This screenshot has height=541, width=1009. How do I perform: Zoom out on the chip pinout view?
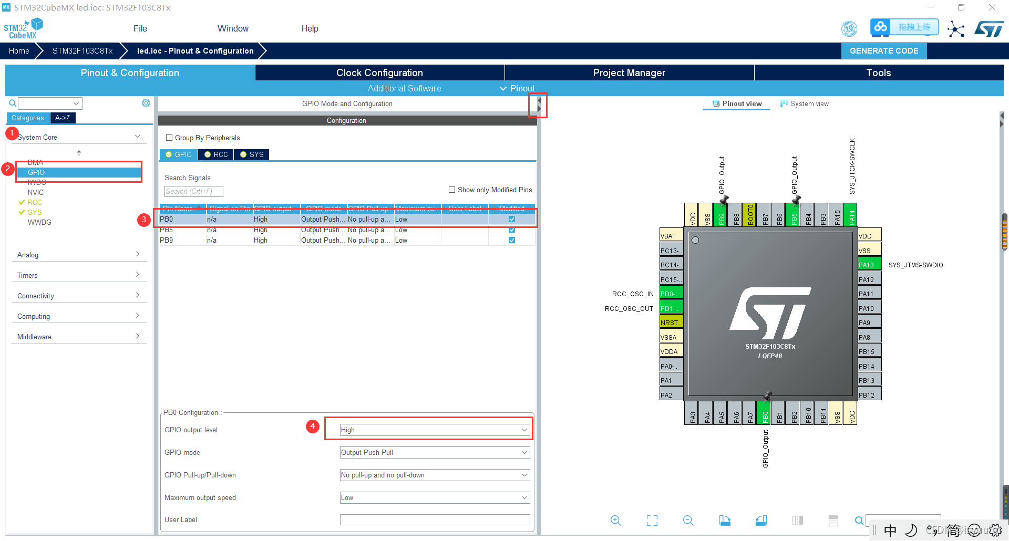point(688,521)
